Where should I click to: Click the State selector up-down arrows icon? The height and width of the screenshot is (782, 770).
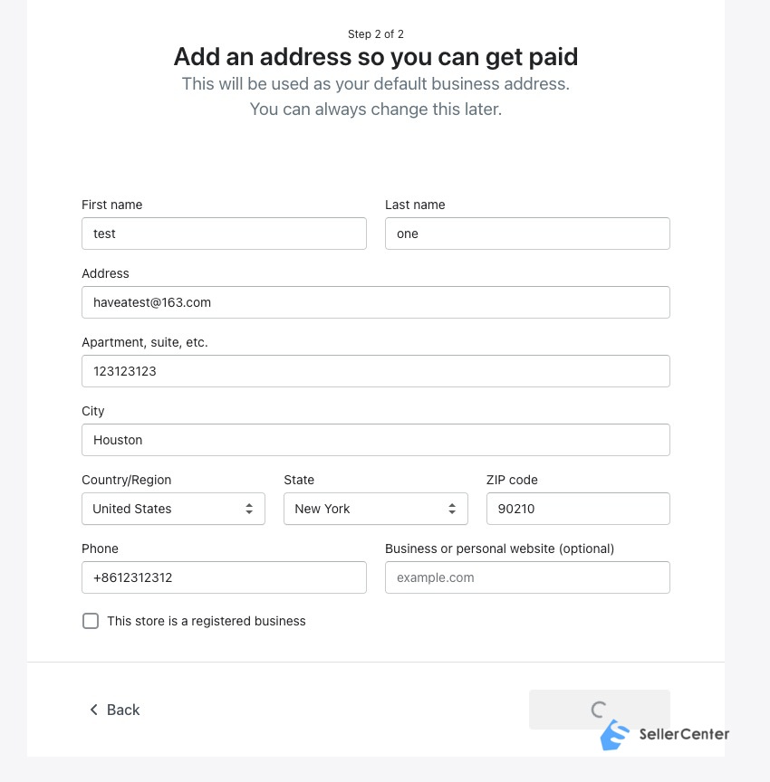pos(452,509)
